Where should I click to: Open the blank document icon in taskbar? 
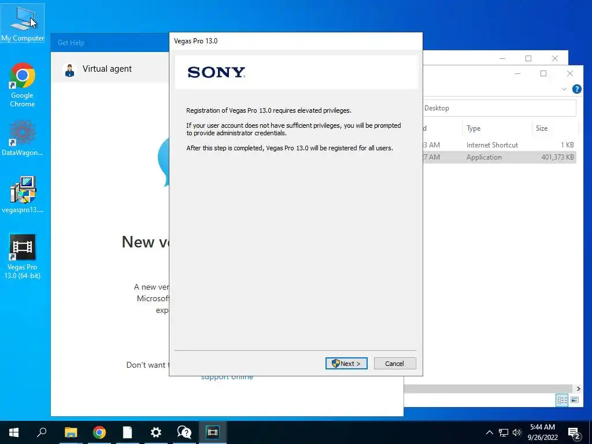point(128,432)
